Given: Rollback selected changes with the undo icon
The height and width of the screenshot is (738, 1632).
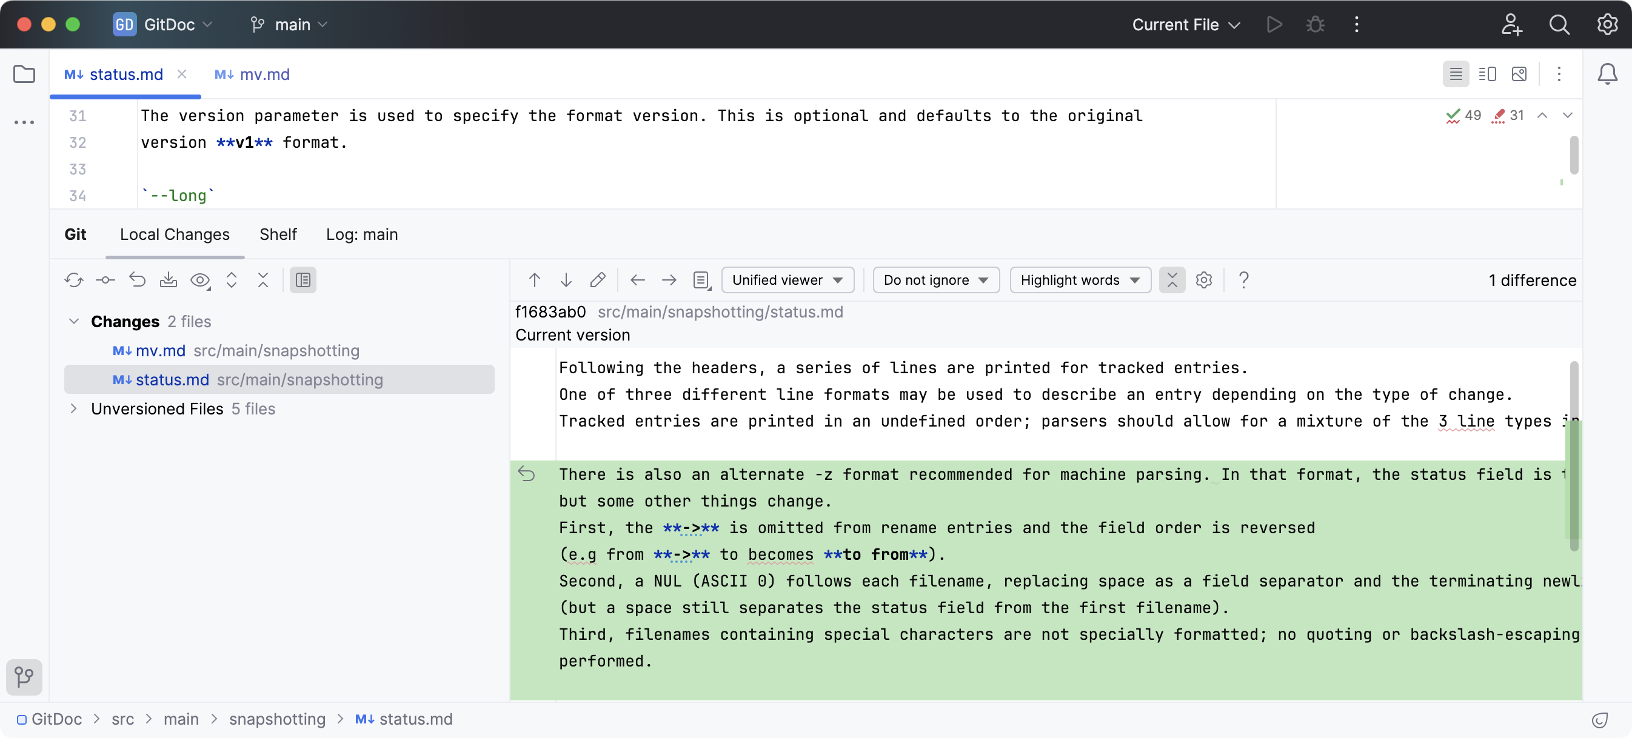Looking at the screenshot, I should point(138,280).
